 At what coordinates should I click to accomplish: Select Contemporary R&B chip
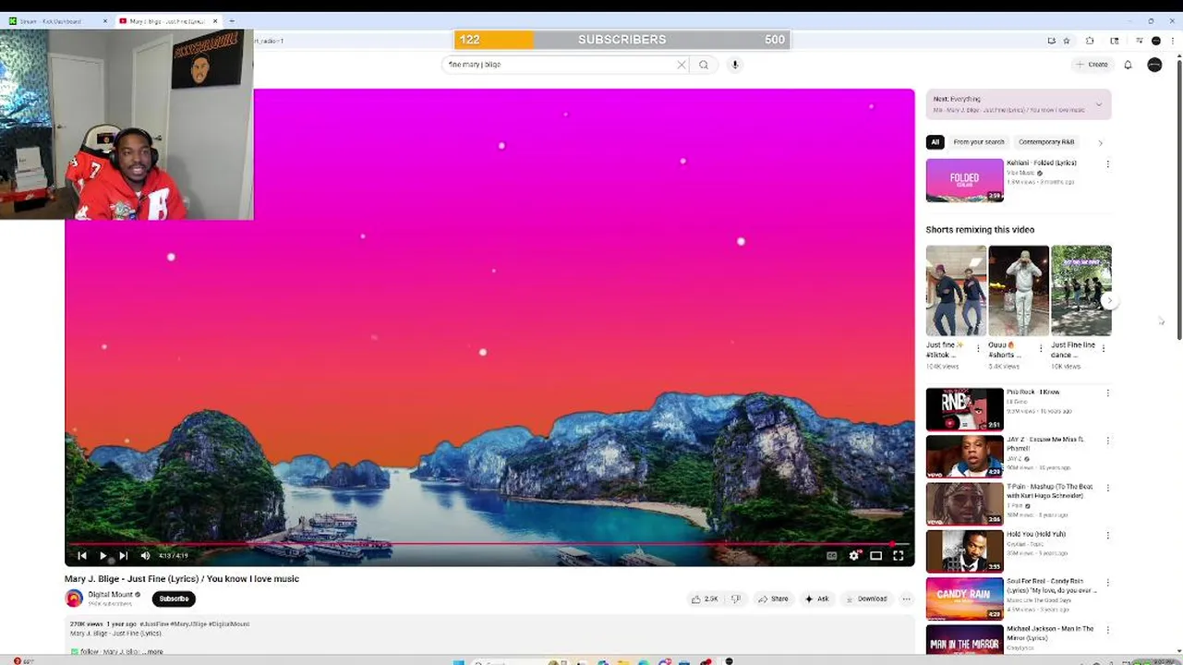pos(1046,142)
